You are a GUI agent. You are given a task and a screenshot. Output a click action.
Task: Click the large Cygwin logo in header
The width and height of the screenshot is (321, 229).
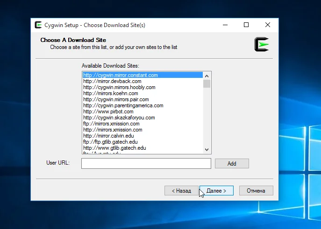pyautogui.click(x=262, y=44)
